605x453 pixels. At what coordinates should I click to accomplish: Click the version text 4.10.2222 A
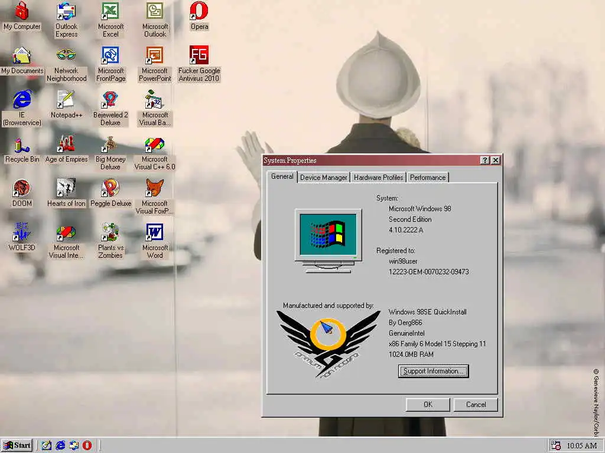pos(406,230)
